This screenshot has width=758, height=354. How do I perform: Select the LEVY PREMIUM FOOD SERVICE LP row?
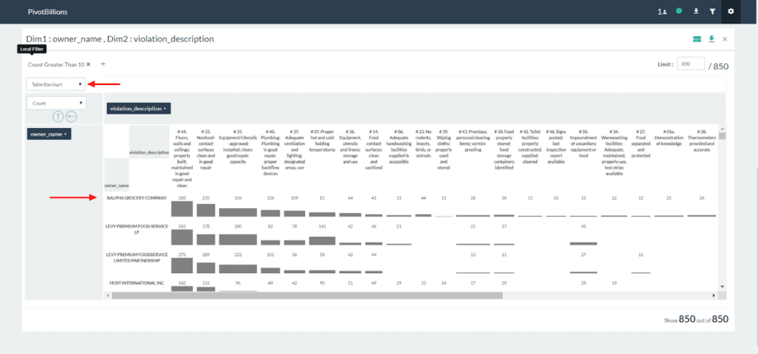(x=136, y=228)
